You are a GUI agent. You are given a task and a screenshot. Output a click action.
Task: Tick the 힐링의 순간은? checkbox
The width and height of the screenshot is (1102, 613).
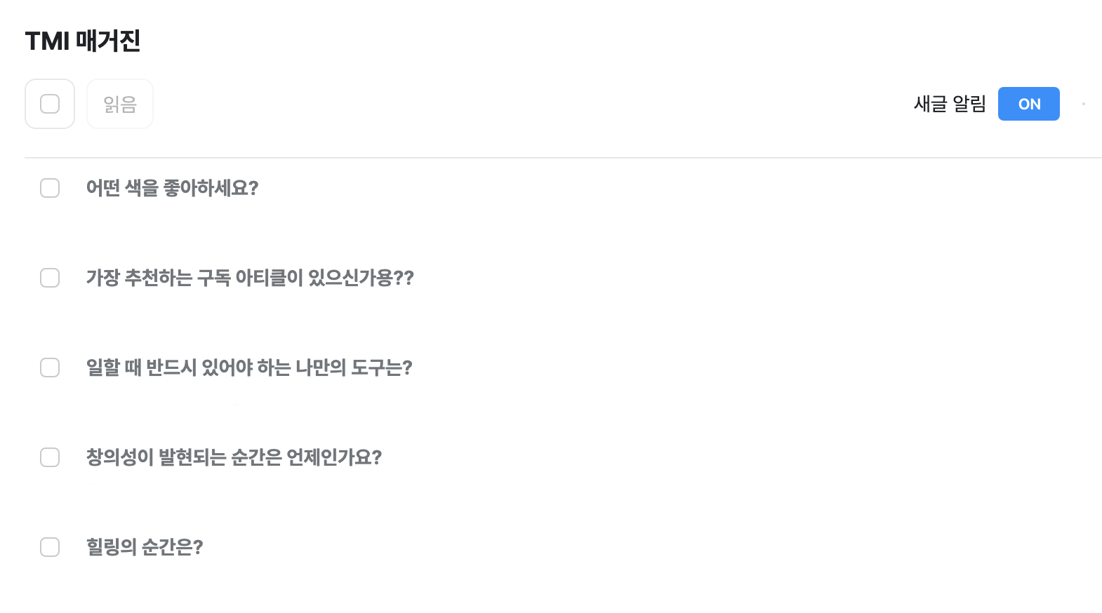click(x=50, y=547)
